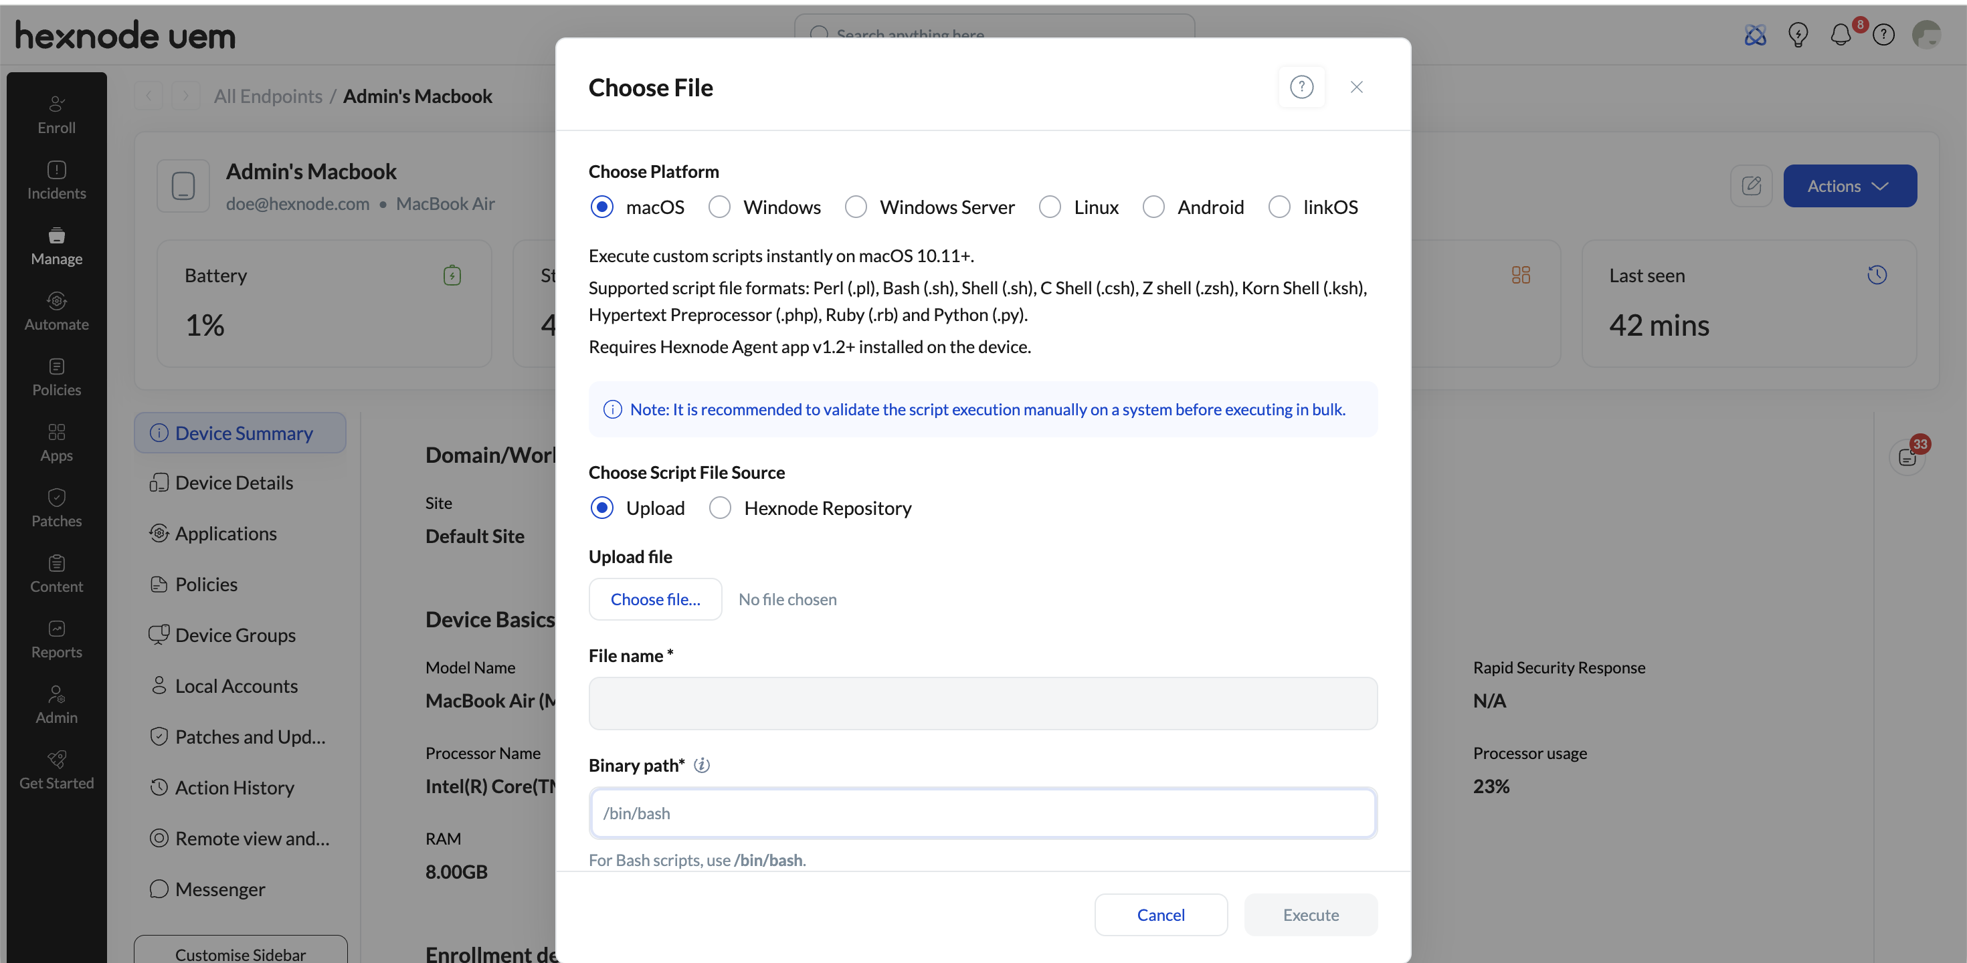Choose Hexnode Repository as script source
The height and width of the screenshot is (963, 1967).
coord(720,508)
